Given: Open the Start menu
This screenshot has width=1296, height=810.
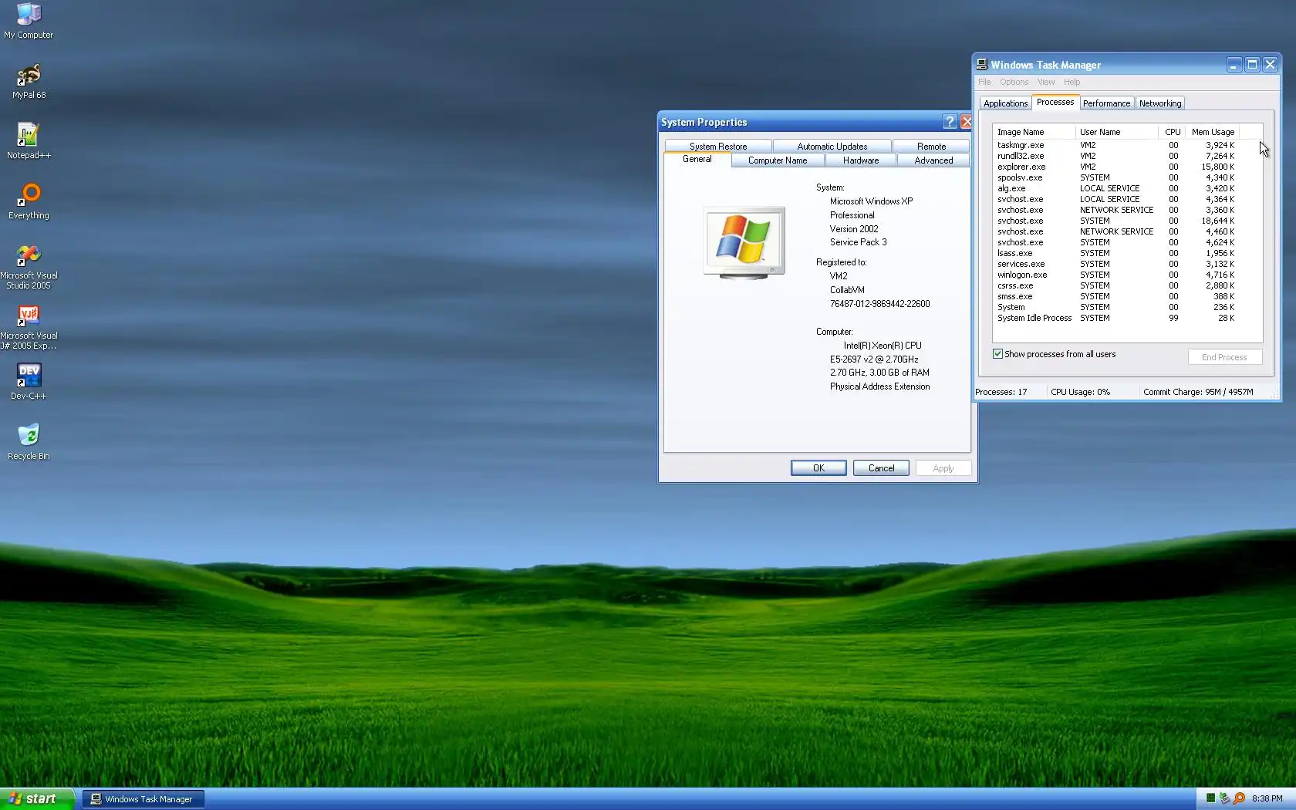Looking at the screenshot, I should pos(37,798).
